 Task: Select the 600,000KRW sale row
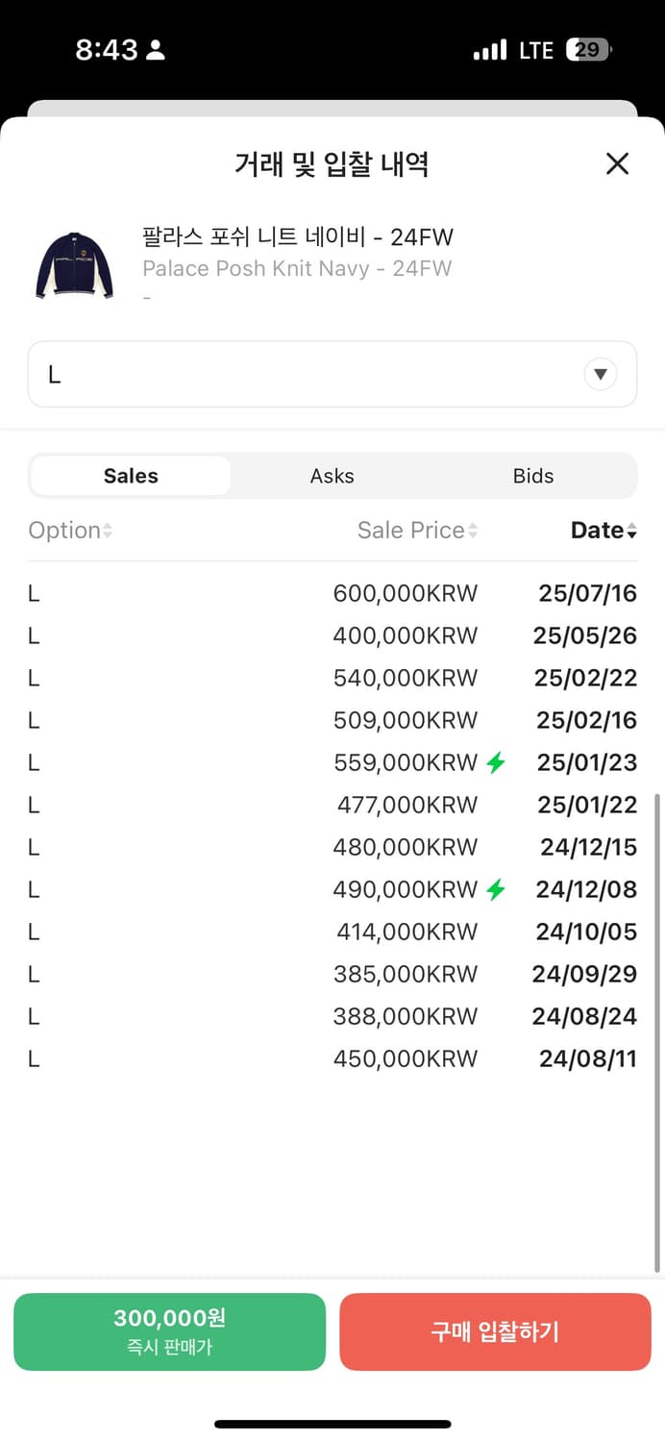click(x=332, y=594)
